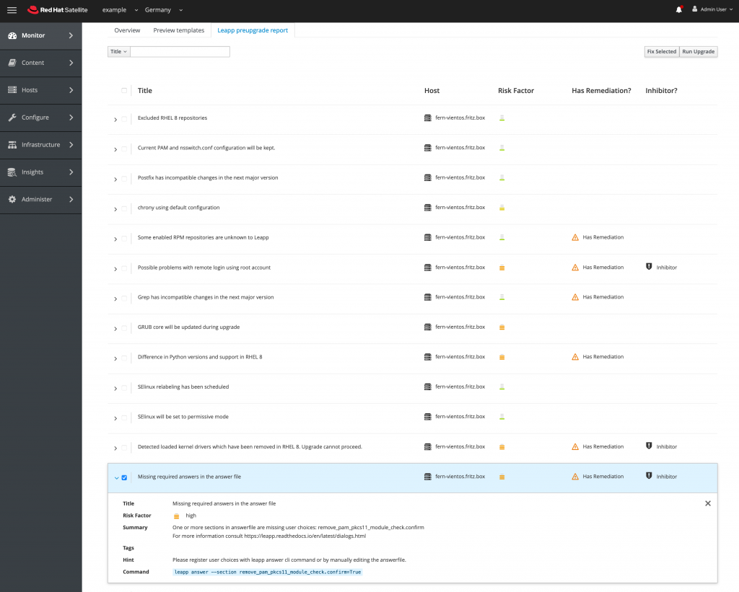Open the Content sidebar menu
This screenshot has width=739, height=592.
coord(40,63)
